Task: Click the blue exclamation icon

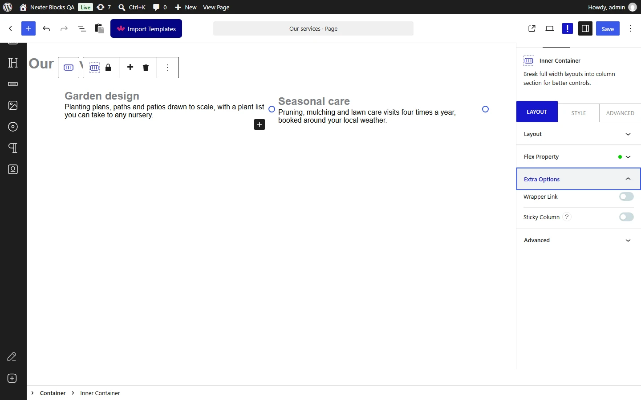Action: tap(568, 28)
